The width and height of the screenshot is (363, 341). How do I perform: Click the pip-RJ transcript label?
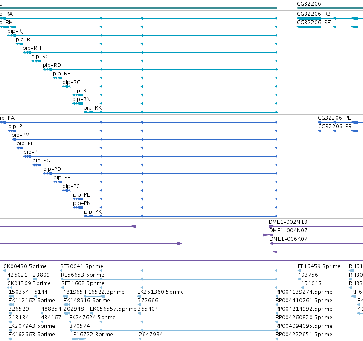click(15, 31)
